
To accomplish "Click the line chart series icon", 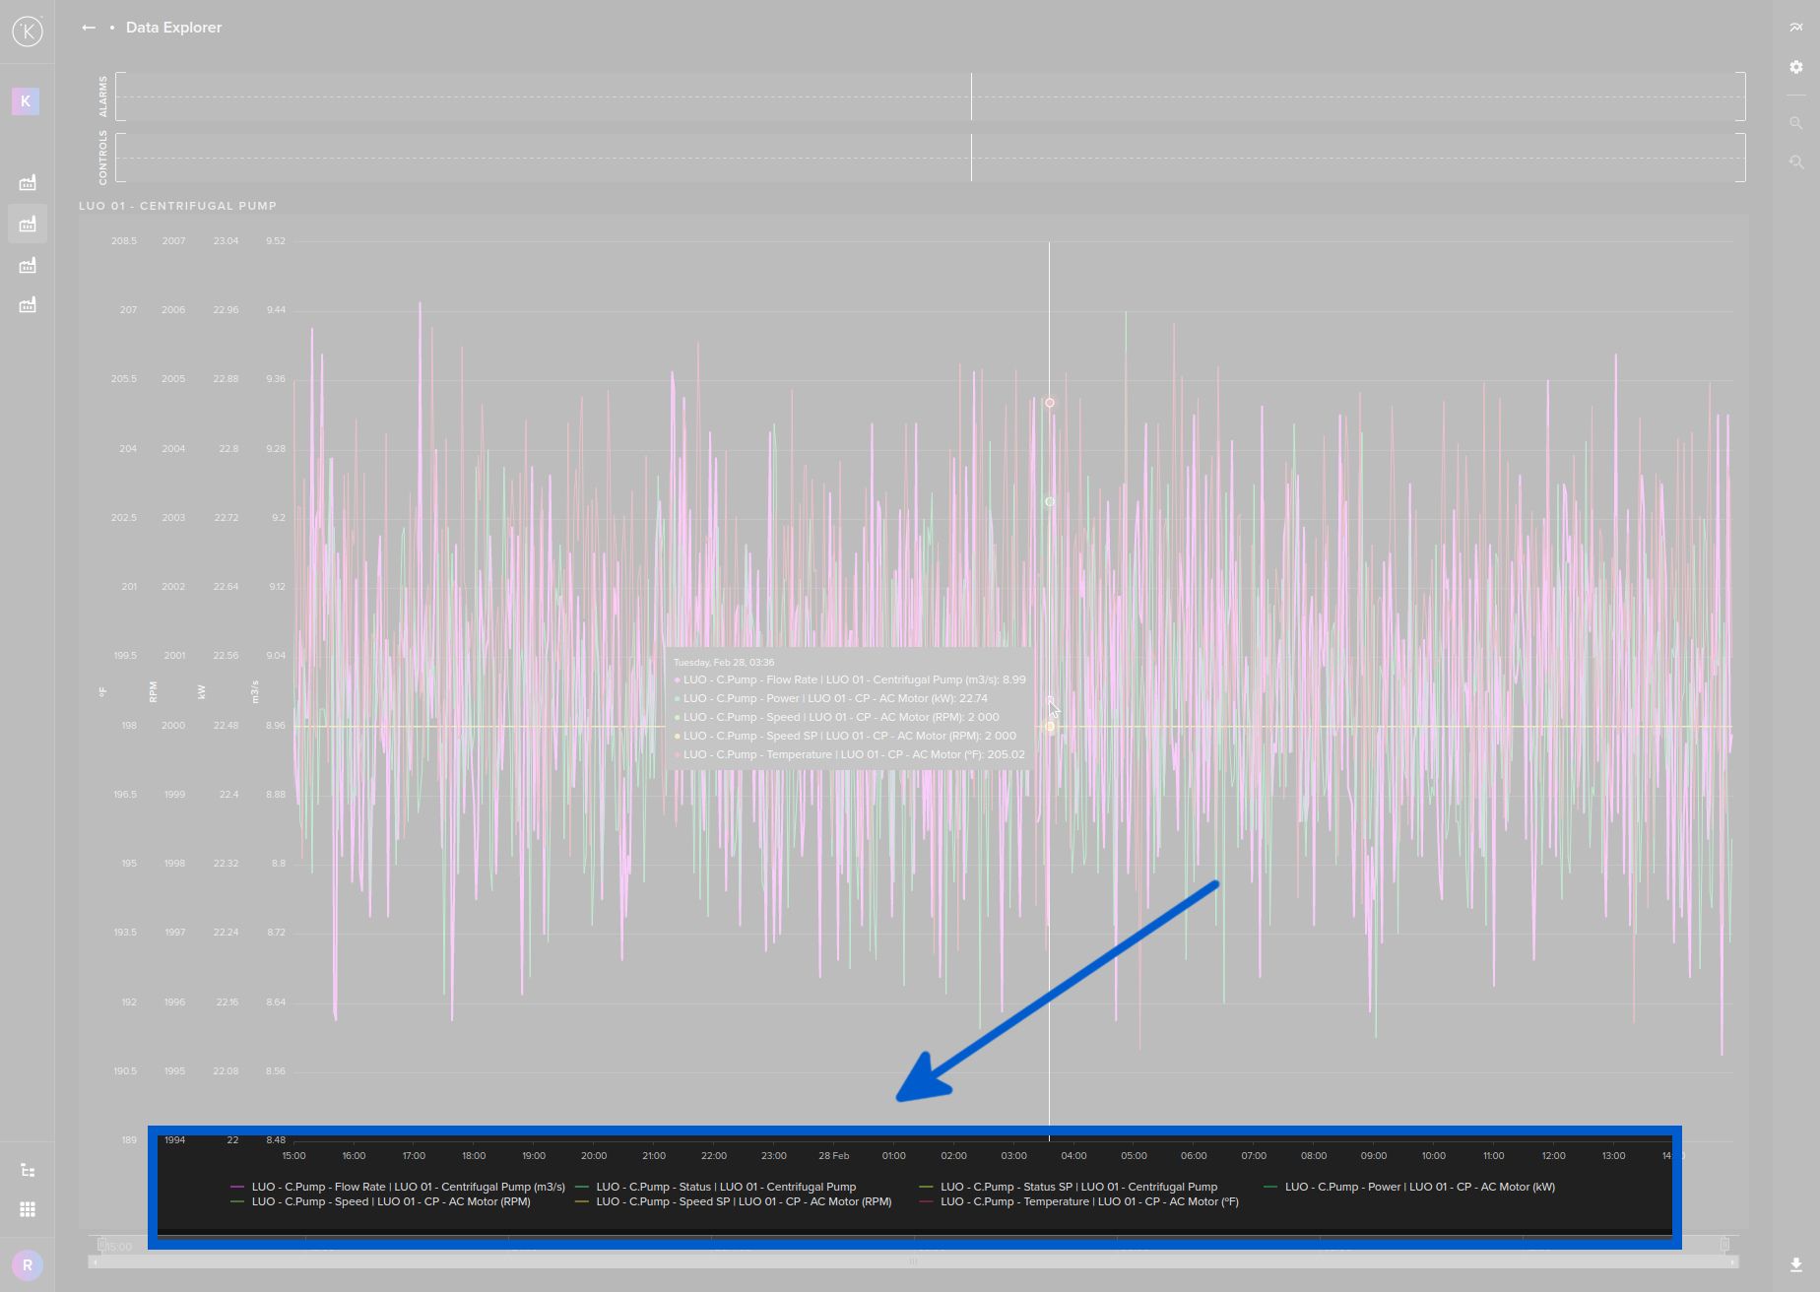I will tap(1795, 28).
